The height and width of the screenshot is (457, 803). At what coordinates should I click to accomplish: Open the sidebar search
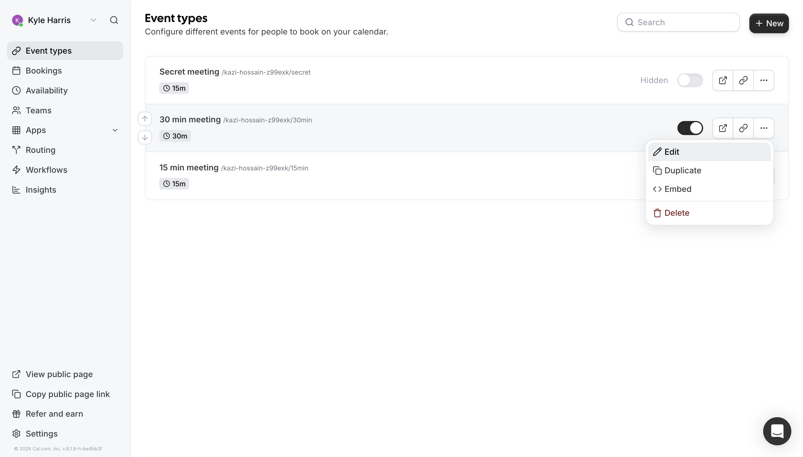114,20
